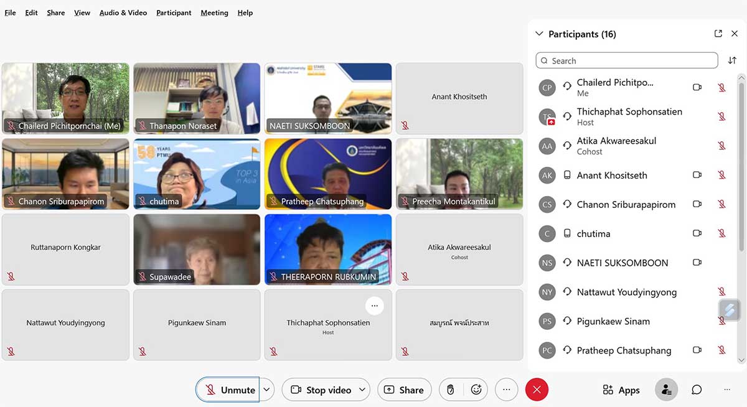Viewport: 747px width, 407px height.
Task: Open the Audio & Video menu
Action: coord(123,12)
